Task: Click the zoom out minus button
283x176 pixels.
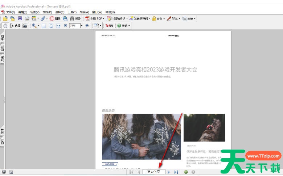Action: click(x=65, y=26)
